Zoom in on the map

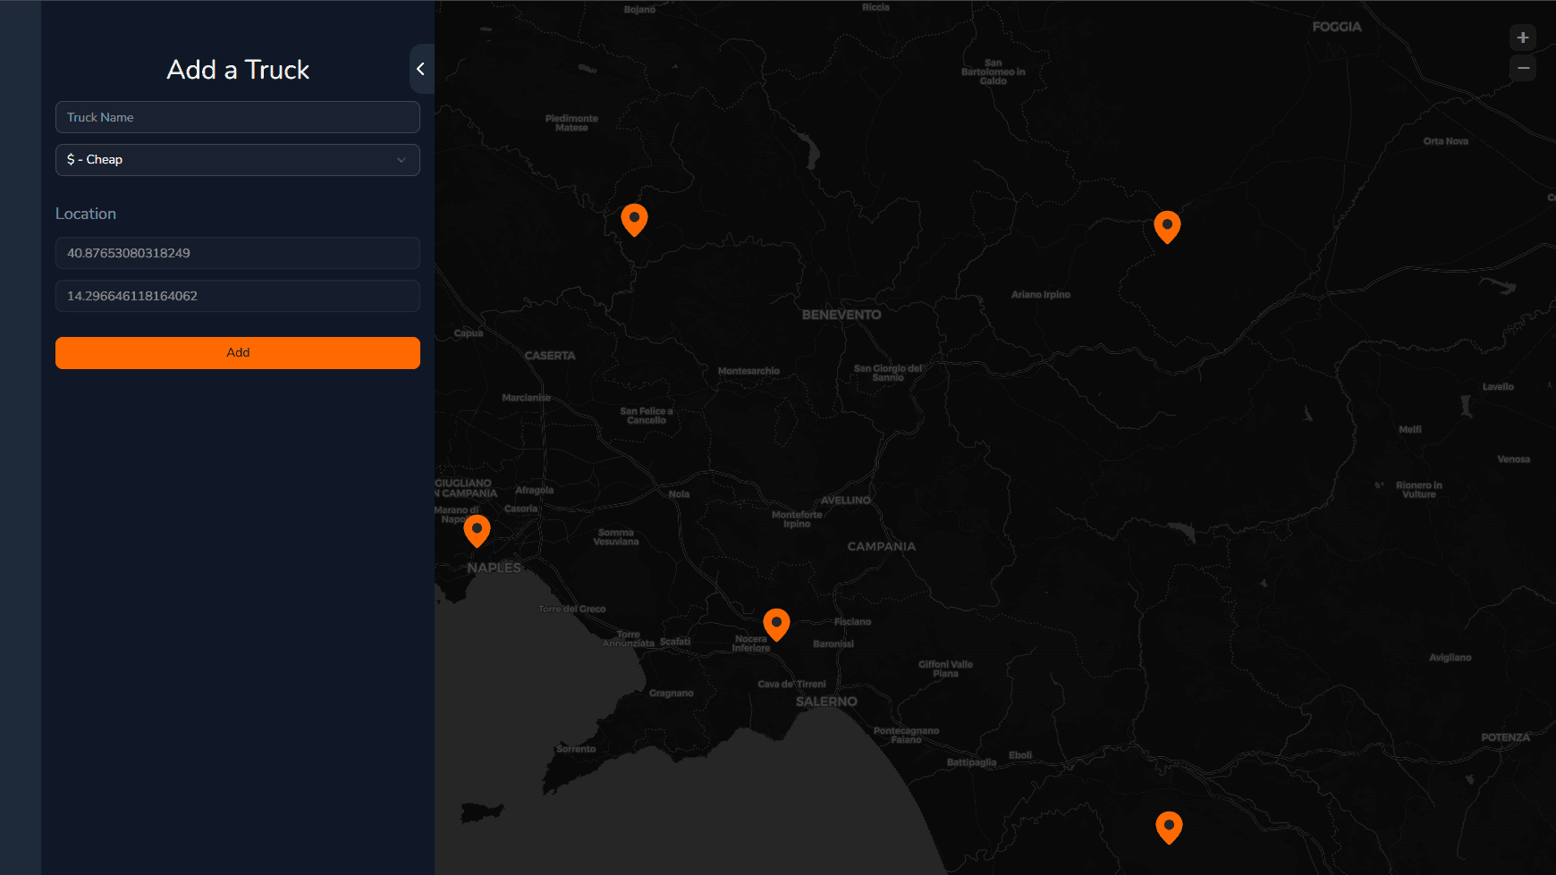tap(1522, 38)
